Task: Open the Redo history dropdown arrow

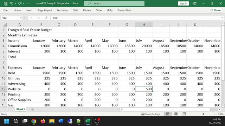Action: tap(24, 3)
